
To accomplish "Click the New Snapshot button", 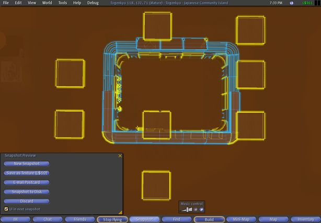I will pos(26,163).
